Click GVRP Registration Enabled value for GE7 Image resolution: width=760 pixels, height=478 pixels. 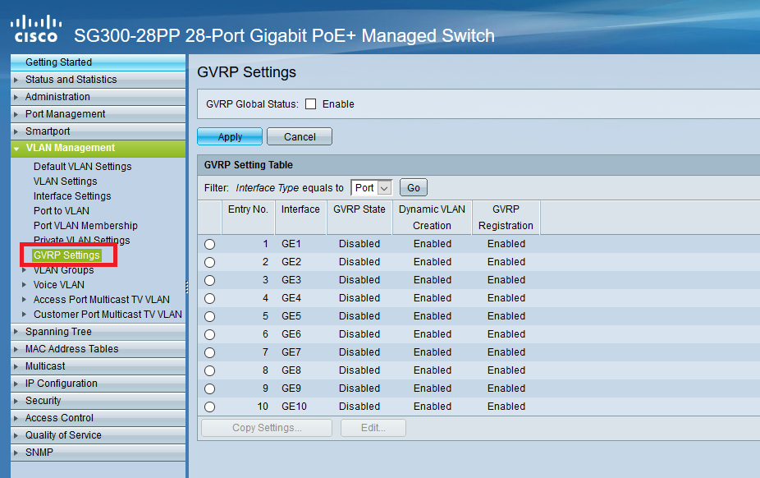(x=506, y=352)
